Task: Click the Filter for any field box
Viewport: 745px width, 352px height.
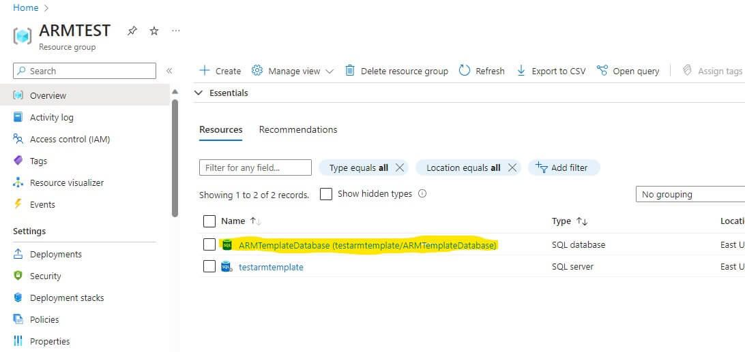Action: tap(255, 167)
